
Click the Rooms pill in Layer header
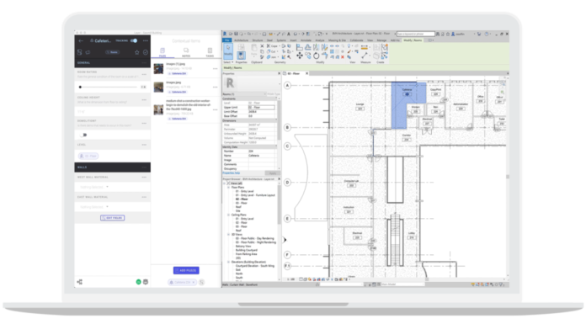112,52
